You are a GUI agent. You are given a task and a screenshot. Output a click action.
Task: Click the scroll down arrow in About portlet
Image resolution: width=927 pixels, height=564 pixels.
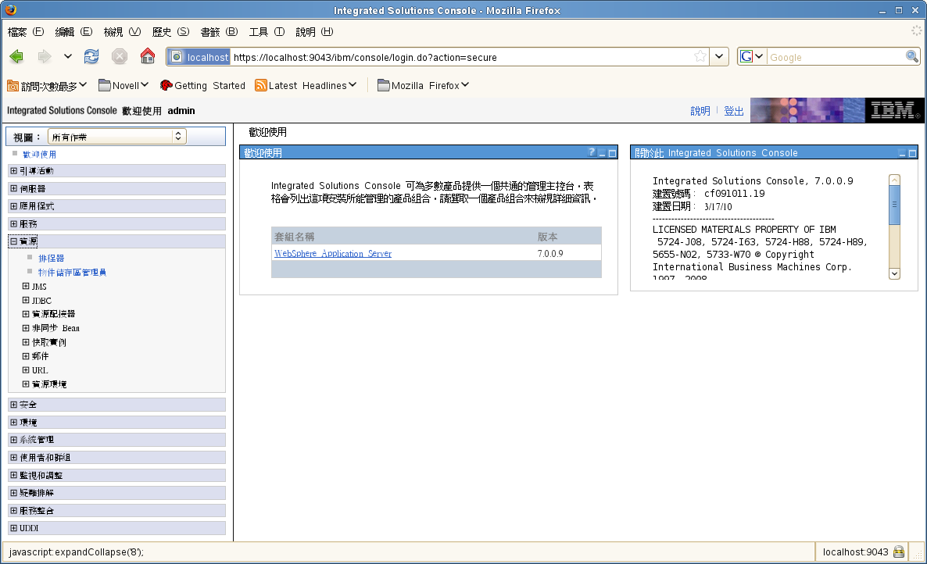(894, 273)
